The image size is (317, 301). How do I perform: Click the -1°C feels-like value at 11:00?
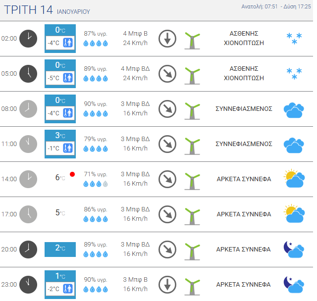[x=53, y=149]
